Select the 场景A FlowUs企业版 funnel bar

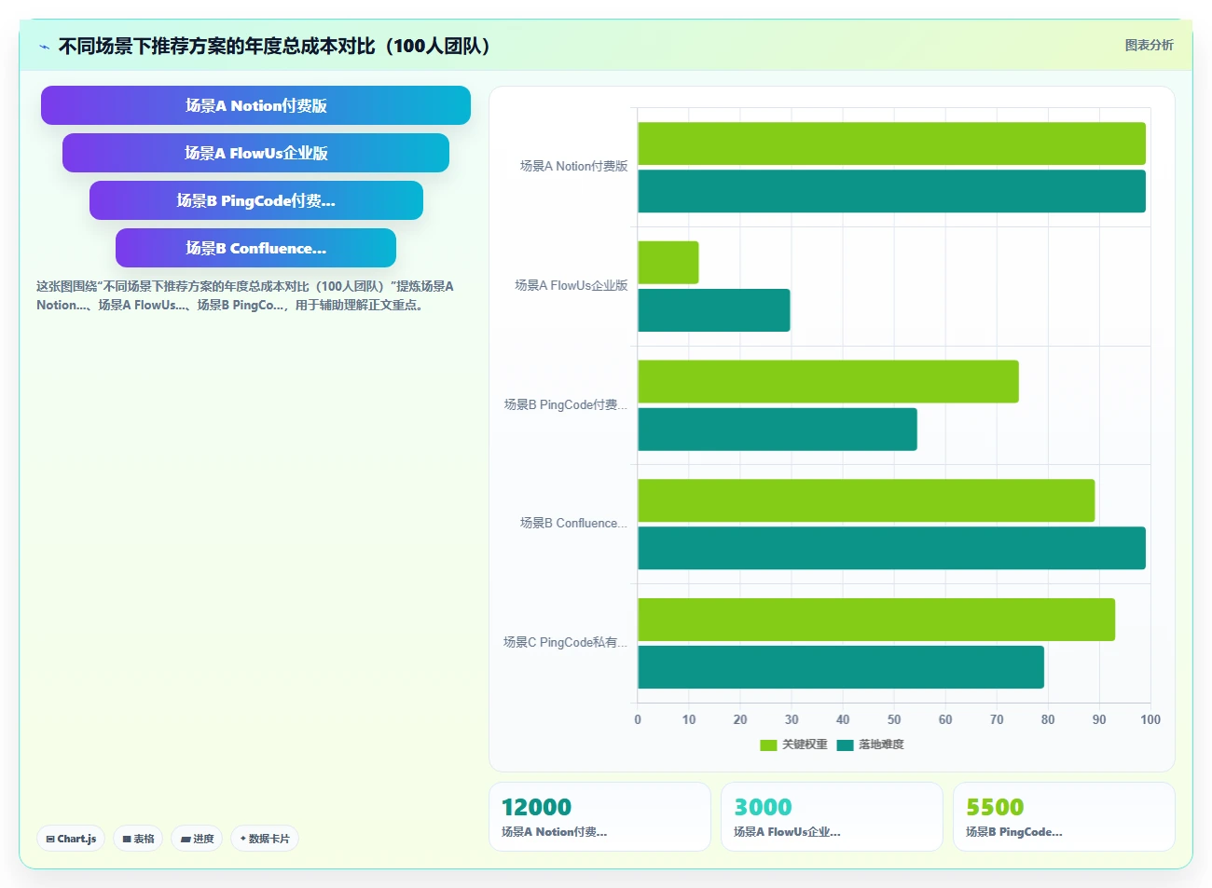click(255, 153)
